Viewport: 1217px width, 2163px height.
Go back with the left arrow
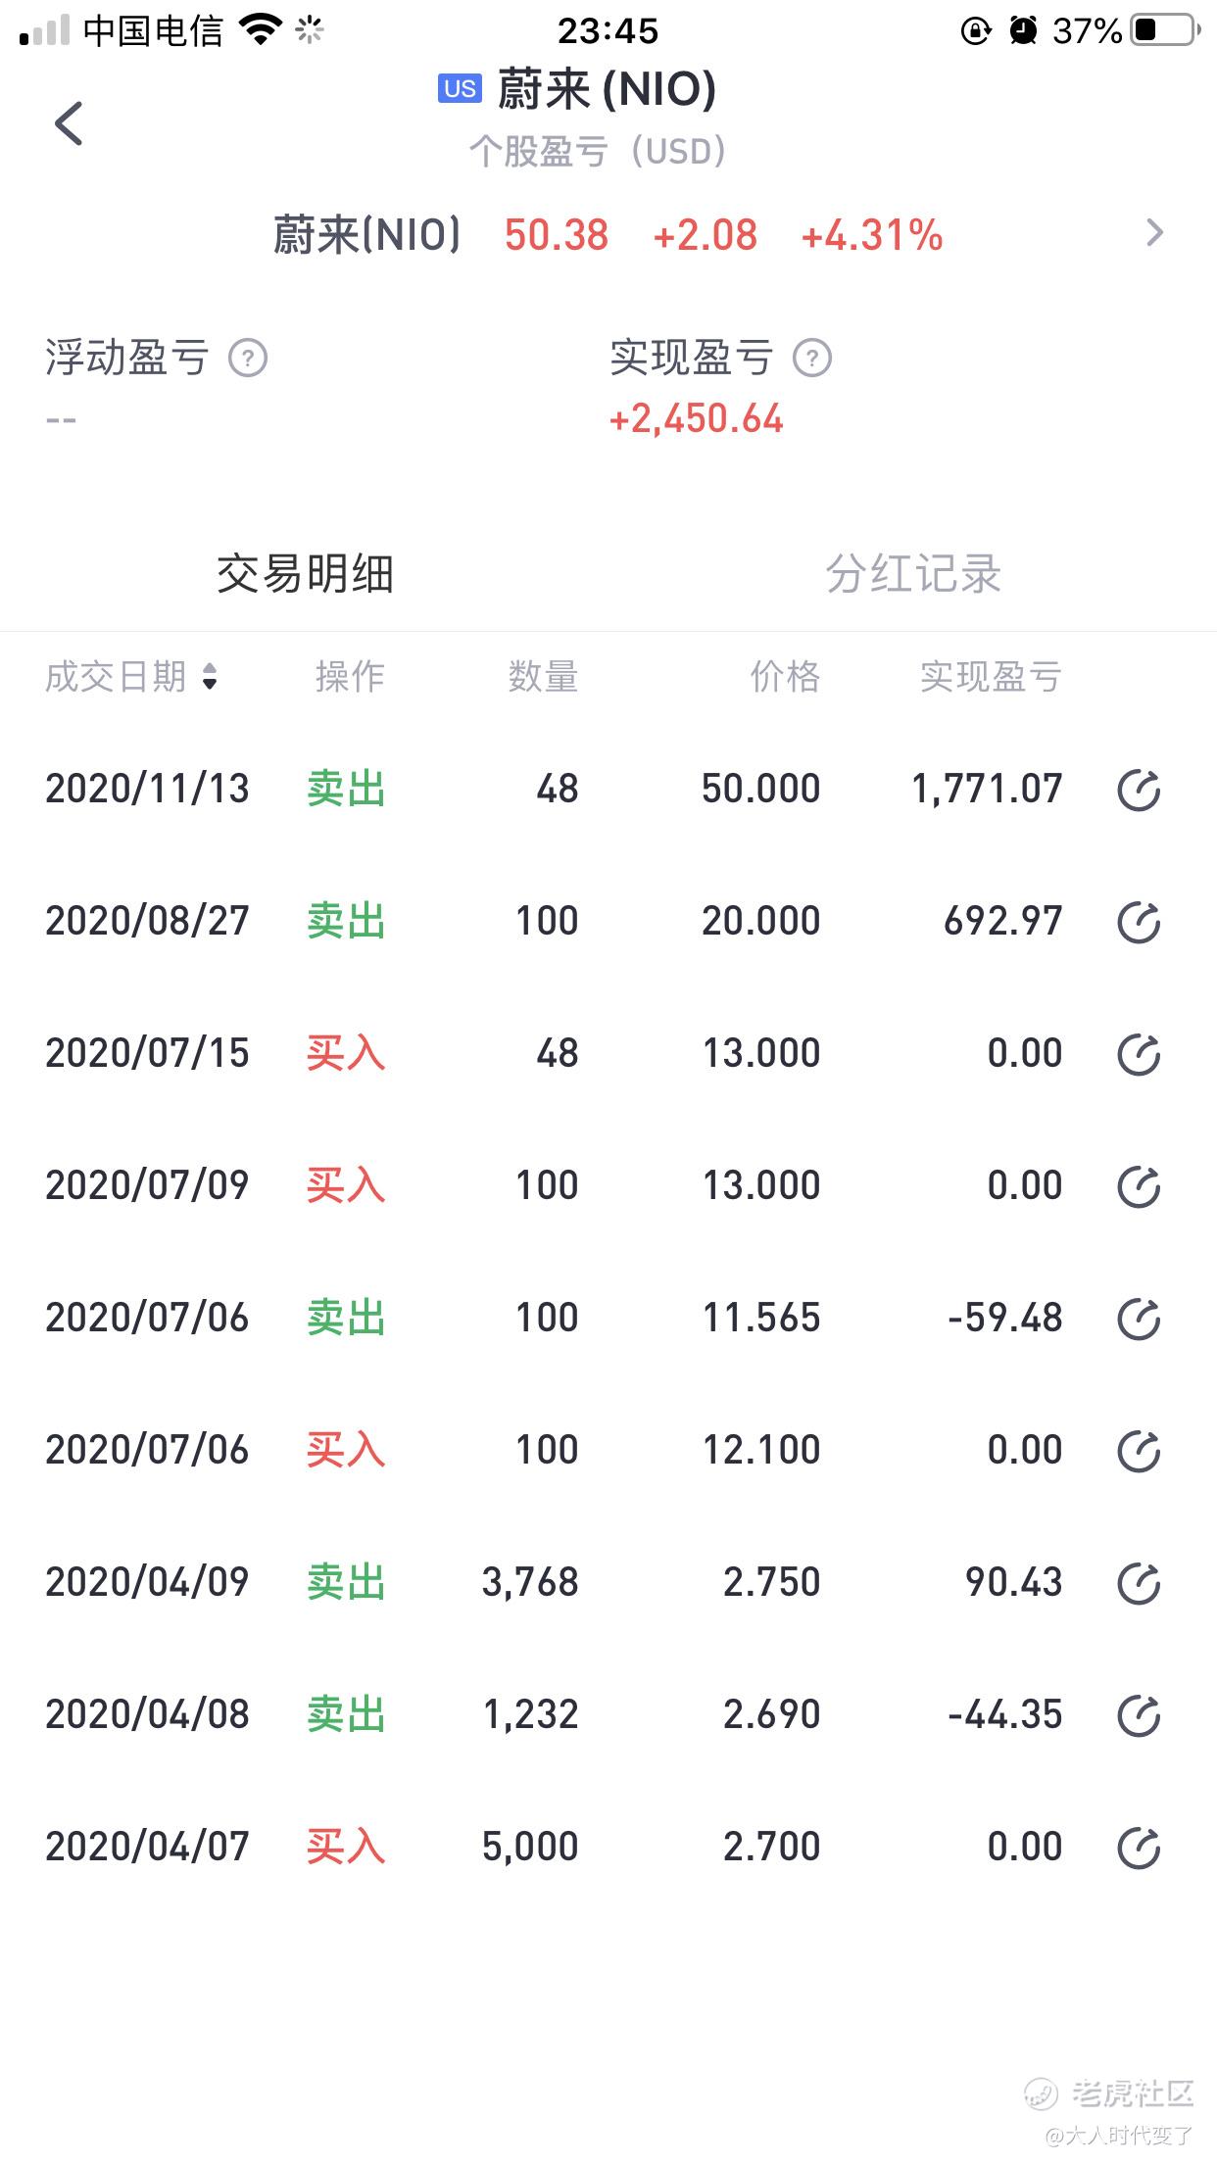tap(69, 123)
